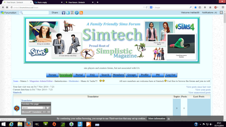
Task: Switch to the Post a reply tab
Action: tap(48, 2)
